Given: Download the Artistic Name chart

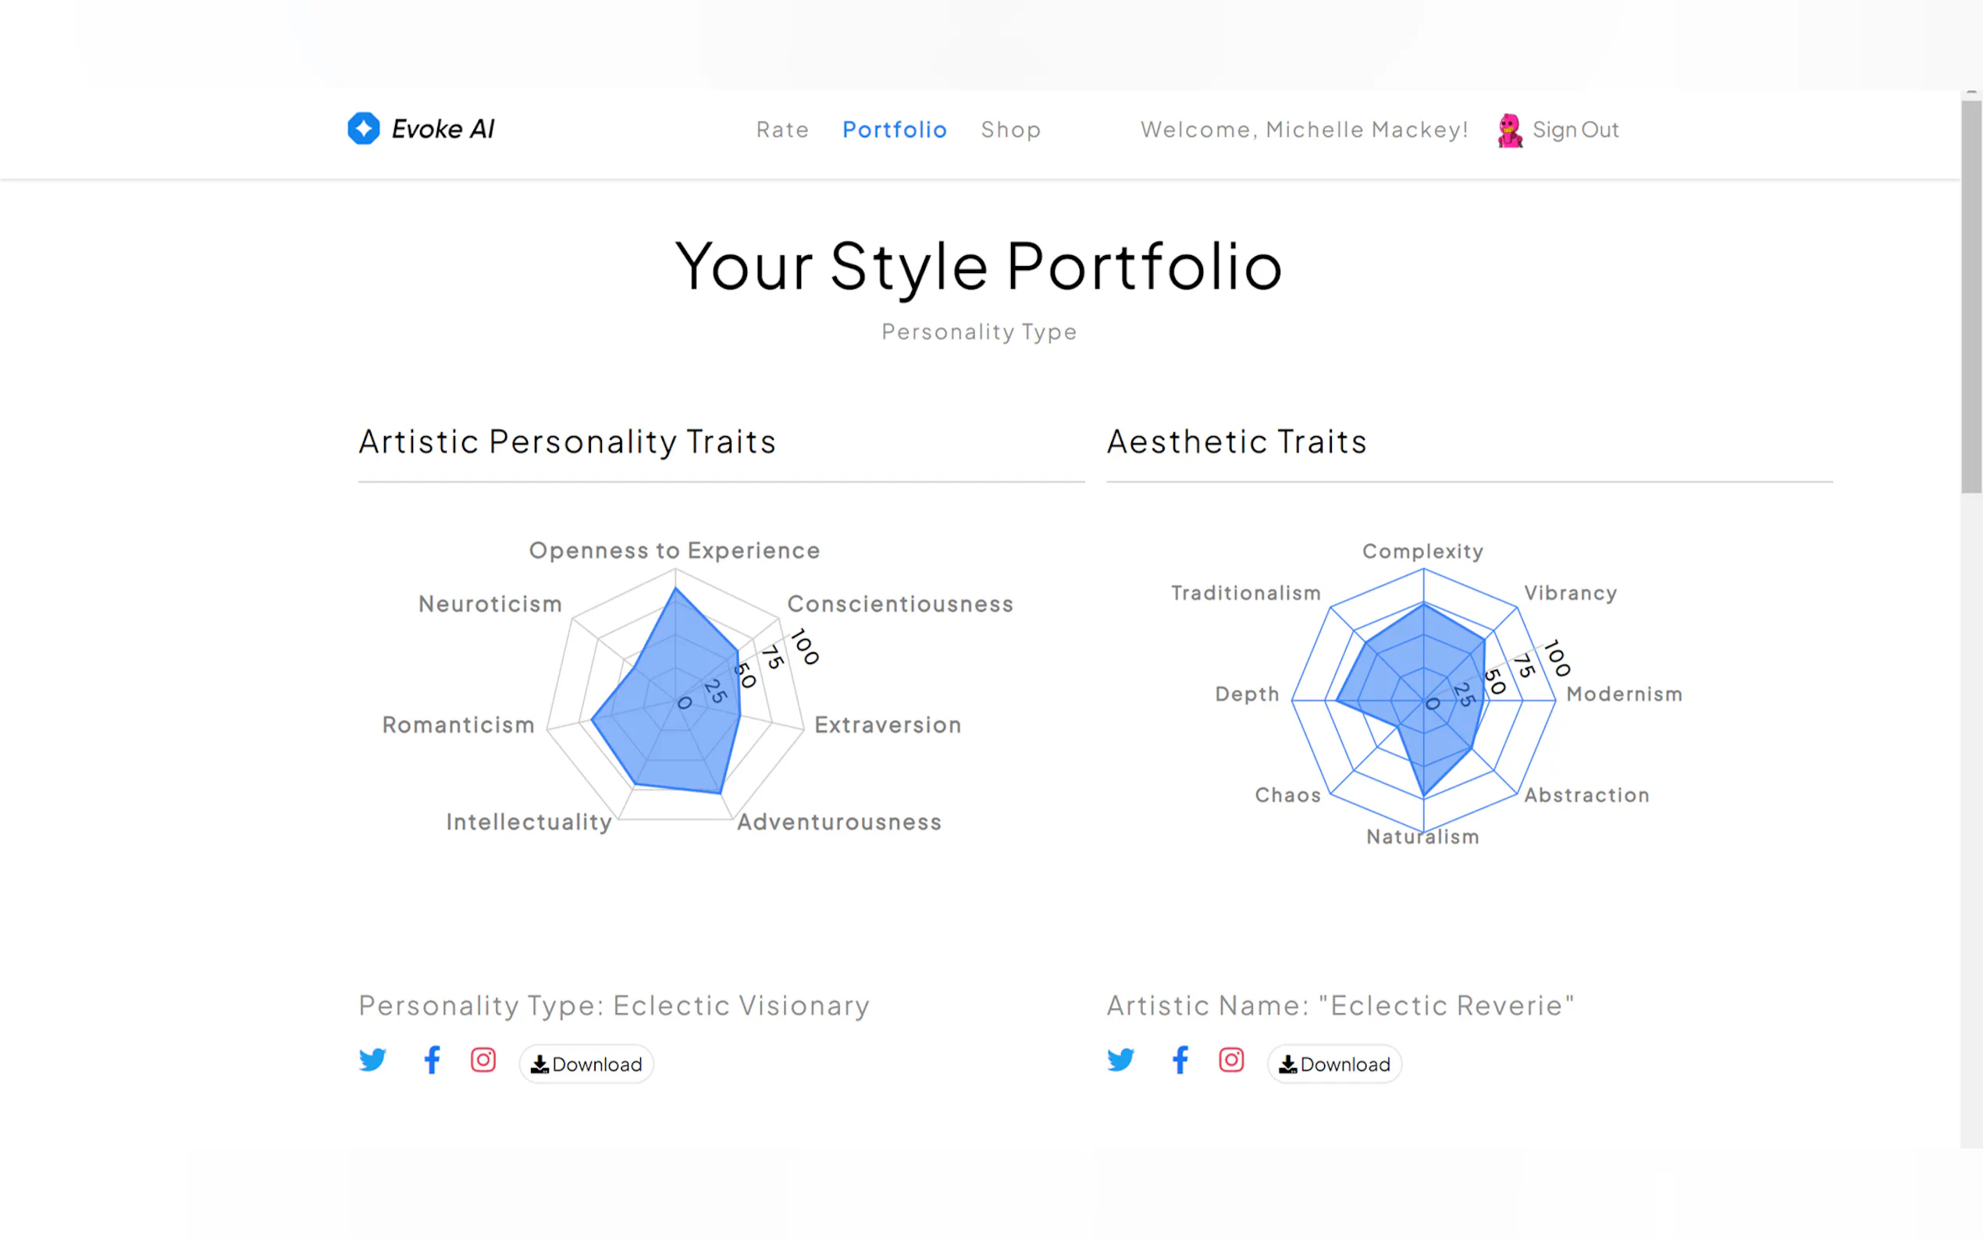Looking at the screenshot, I should click(x=1334, y=1063).
